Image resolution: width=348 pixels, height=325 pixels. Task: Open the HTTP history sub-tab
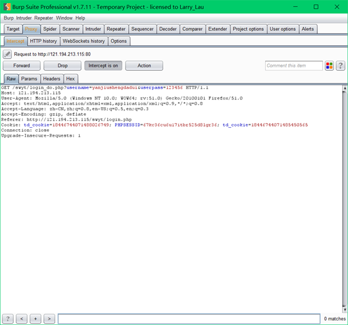coord(43,41)
